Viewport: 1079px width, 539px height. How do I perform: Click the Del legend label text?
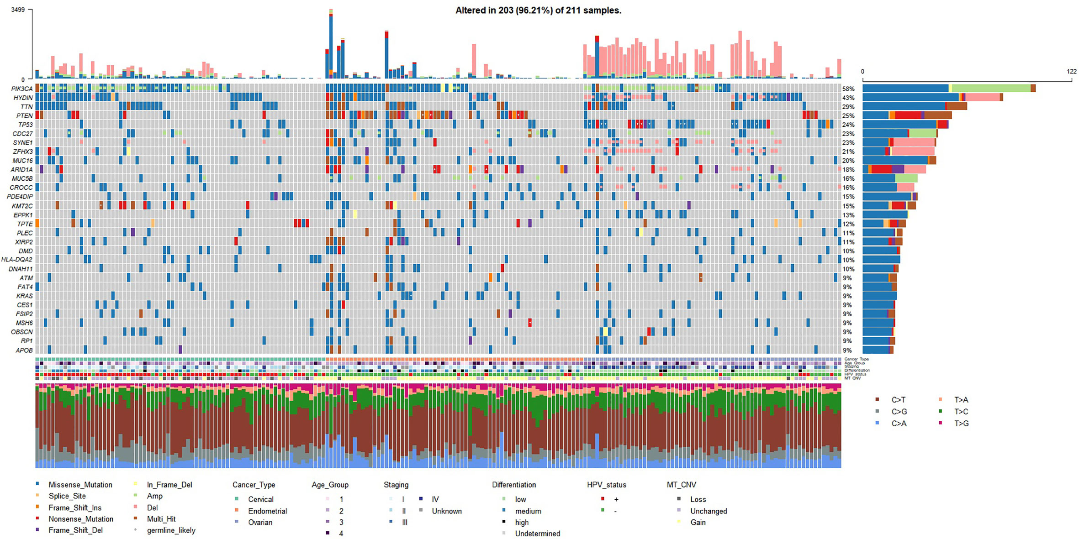click(153, 508)
